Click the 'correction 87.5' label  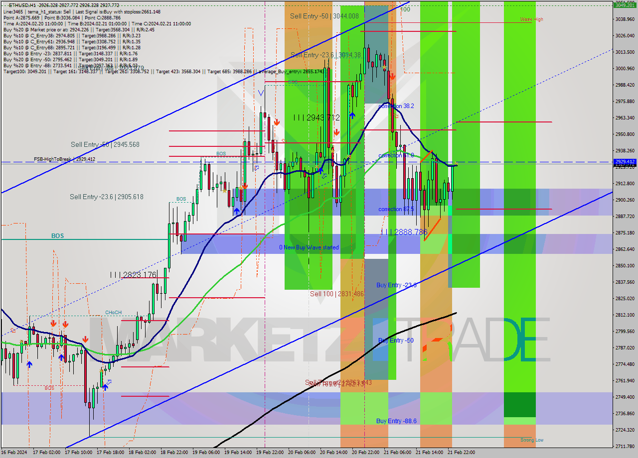[x=396, y=209]
